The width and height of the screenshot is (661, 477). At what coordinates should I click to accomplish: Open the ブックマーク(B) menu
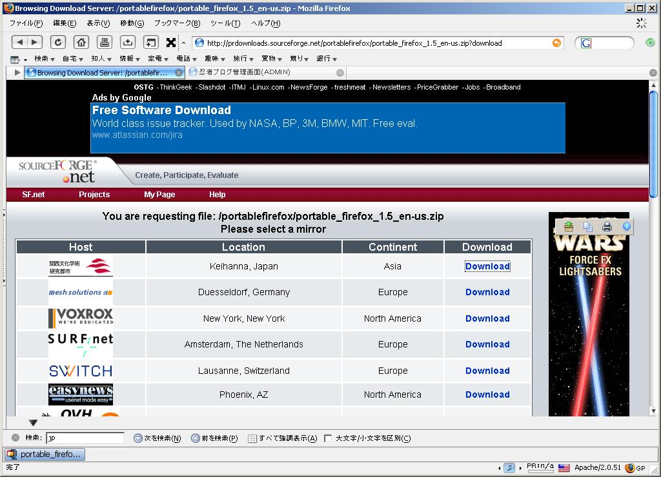click(177, 23)
